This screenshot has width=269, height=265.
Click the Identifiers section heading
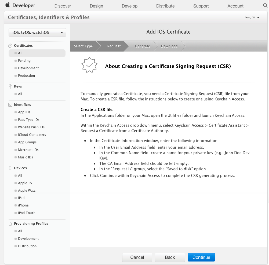[23, 105]
